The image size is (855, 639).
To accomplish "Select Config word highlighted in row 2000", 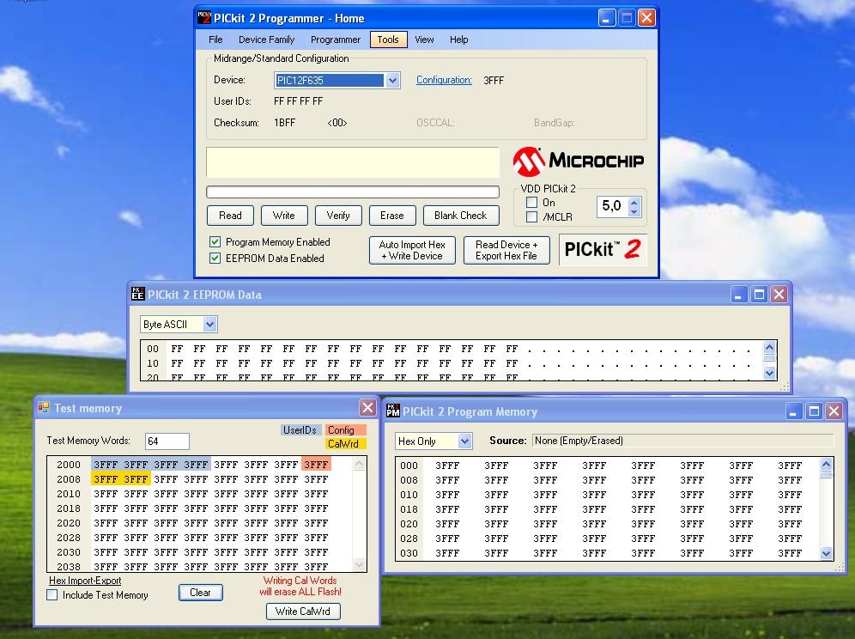I will coord(316,465).
